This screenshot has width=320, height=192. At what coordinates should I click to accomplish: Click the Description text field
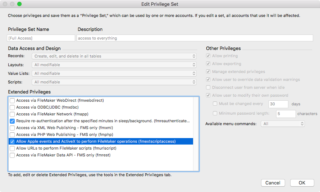pos(195,38)
